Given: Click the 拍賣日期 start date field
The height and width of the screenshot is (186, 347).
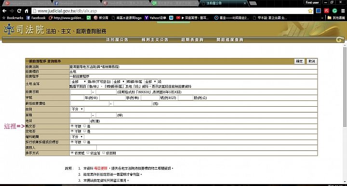Looking at the screenshot, I should coord(81,92).
